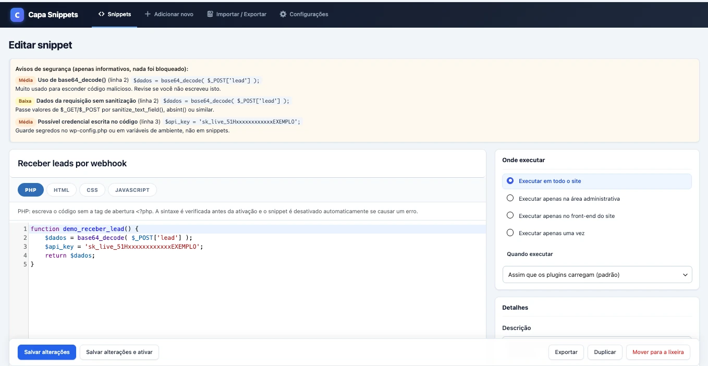Open the 'Quando executar' dropdown
The image size is (708, 366).
[x=597, y=274]
